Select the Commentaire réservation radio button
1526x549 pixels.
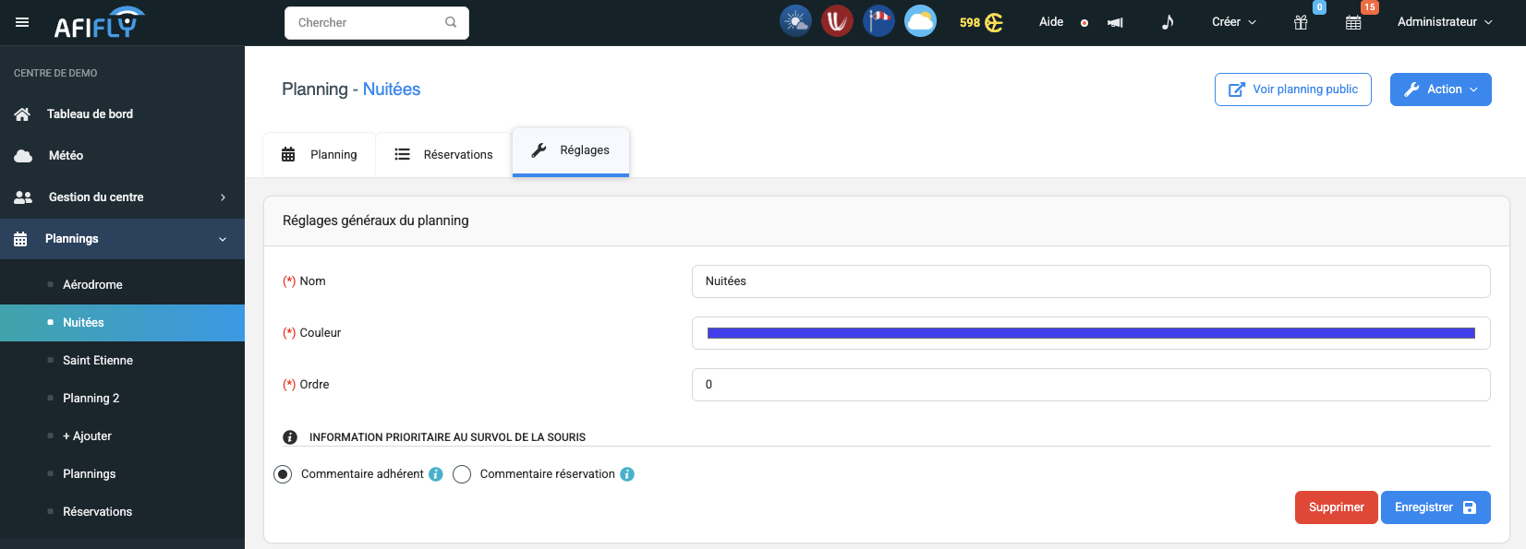462,474
